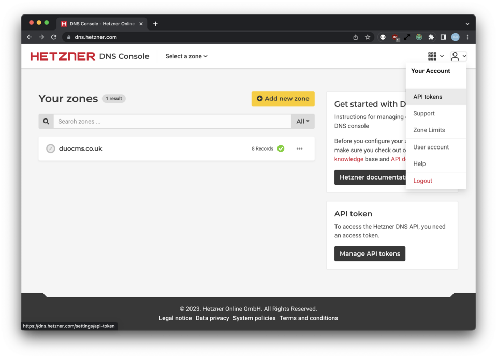Click the 8 Records label

coord(262,148)
